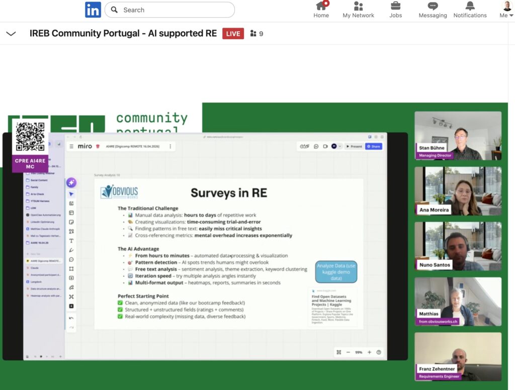Viewport: 515px width, 390px height.
Task: Select Stan Bühne's video thumbnail
Action: [458, 136]
